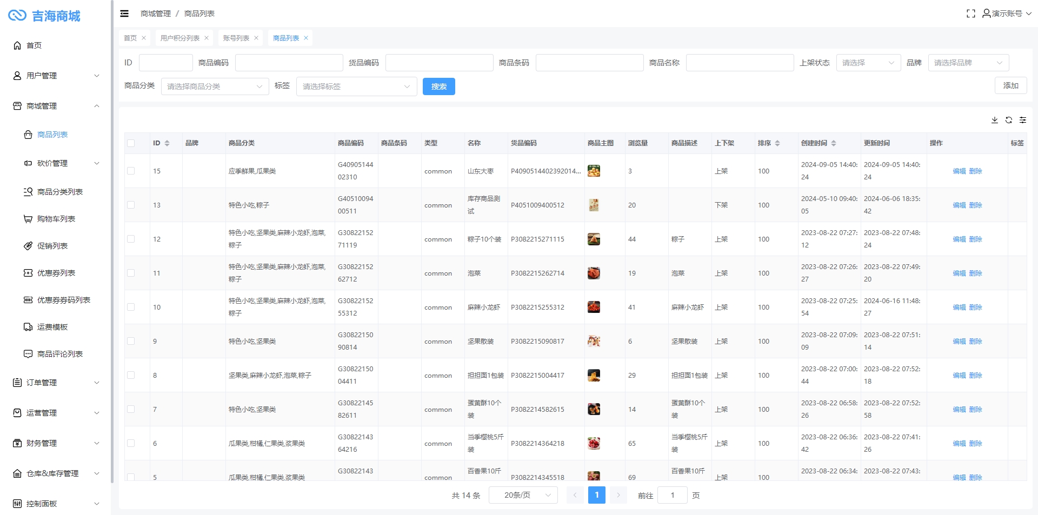The image size is (1038, 515).
Task: Close the 用户积分列表 tab
Action: point(207,38)
